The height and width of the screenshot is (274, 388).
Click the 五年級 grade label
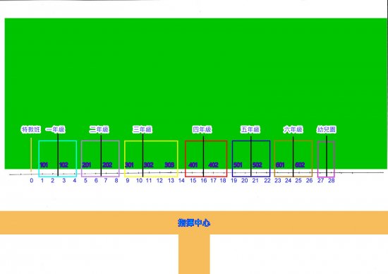click(250, 129)
